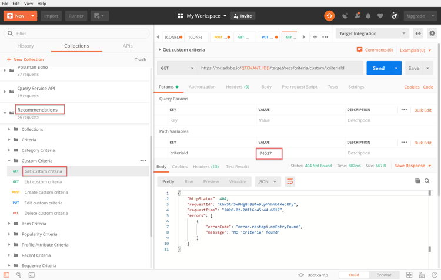Image resolution: width=441 pixels, height=280 pixels.
Task: Open keyboard shortcuts icon in status bar
Action: (422, 275)
